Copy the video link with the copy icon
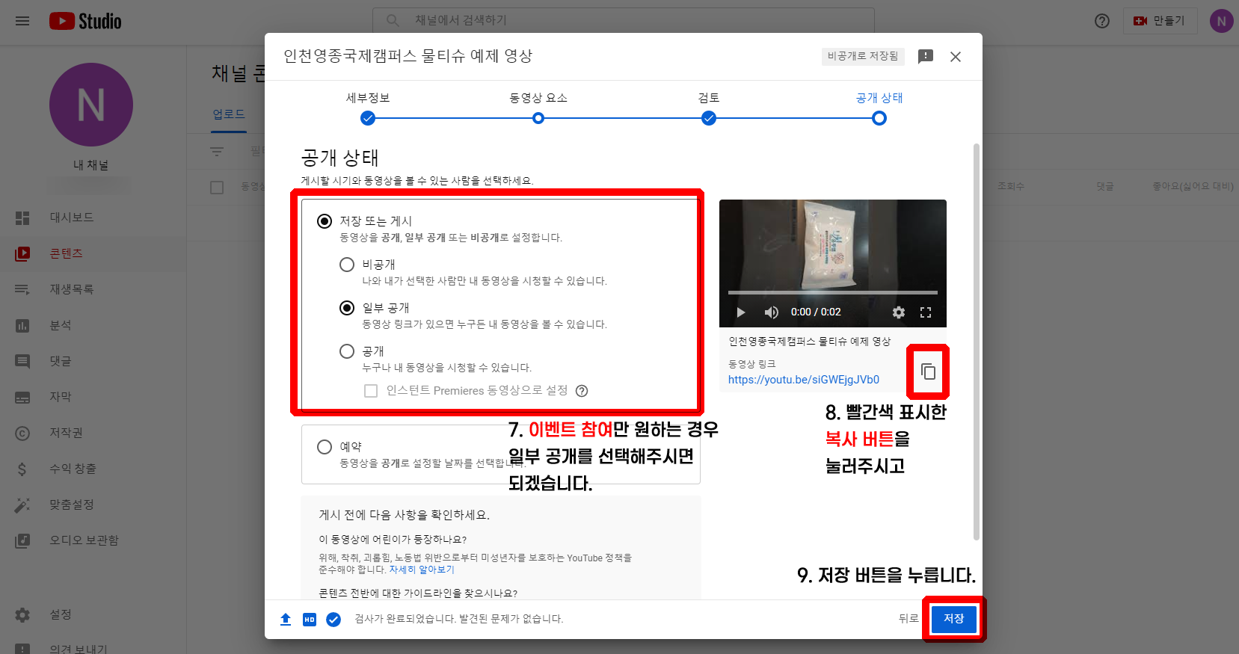1239x654 pixels. 928,371
